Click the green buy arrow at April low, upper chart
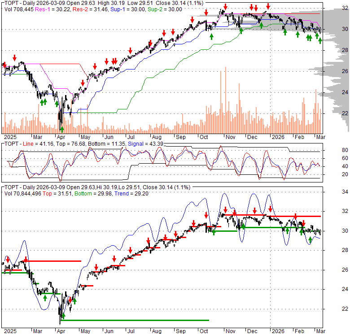The height and width of the screenshot is (334, 350). (62, 129)
